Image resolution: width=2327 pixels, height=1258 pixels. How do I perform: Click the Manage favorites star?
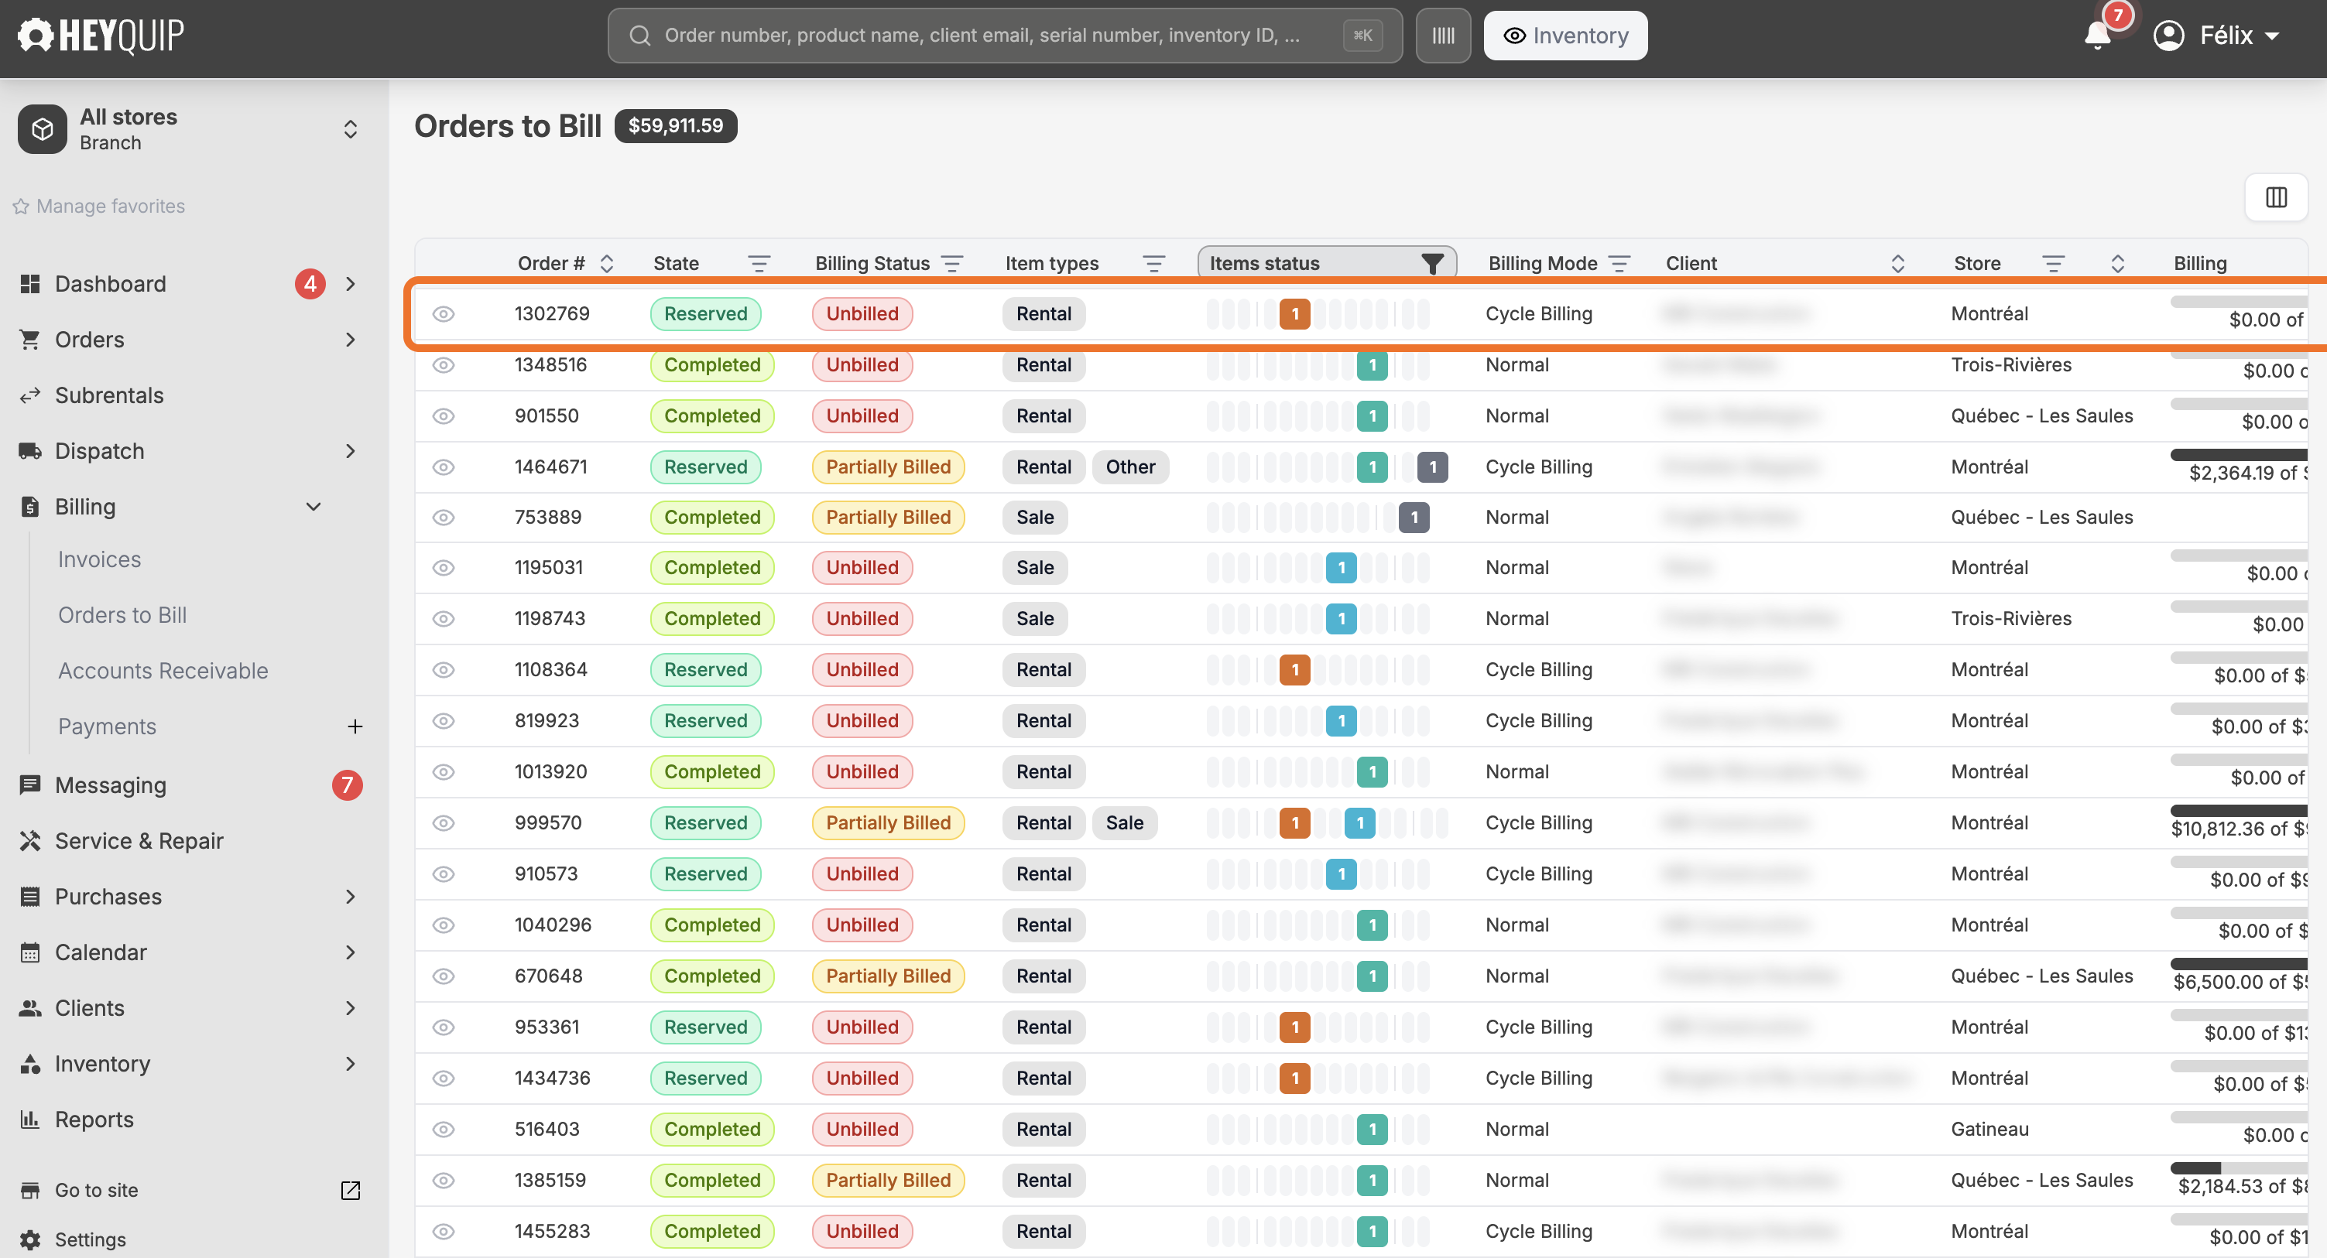(x=21, y=207)
